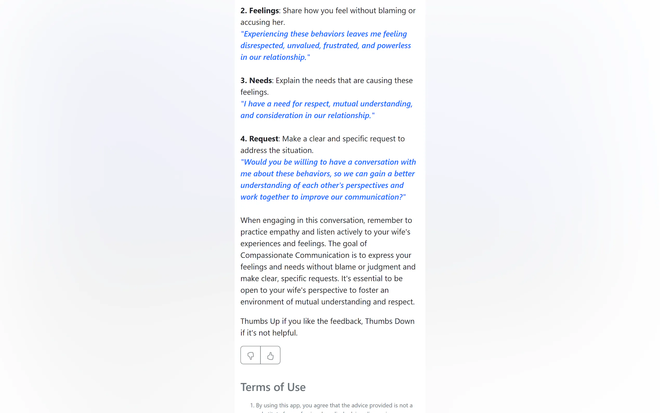Click "environment of mutual understanding and respect" line
Viewport: 660px width, 413px height.
[x=327, y=302]
